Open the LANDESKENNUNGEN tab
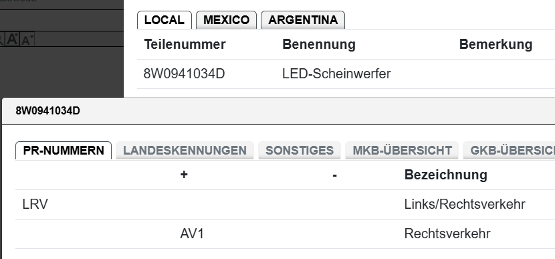 [185, 150]
